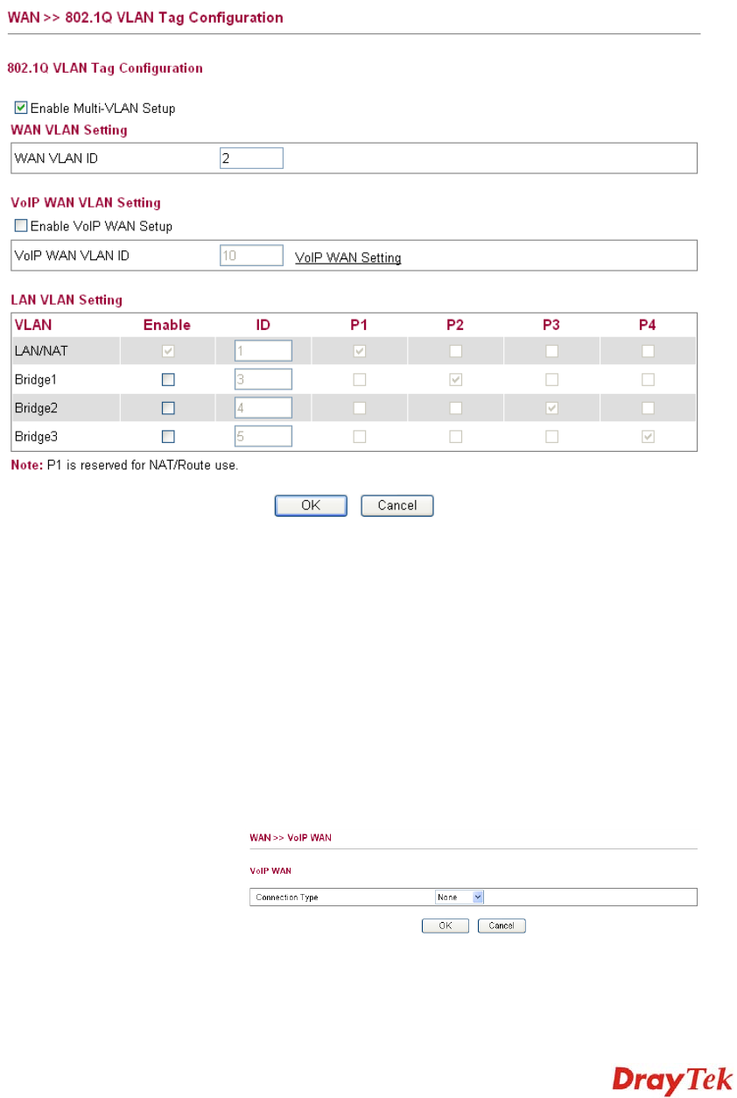
Task: Toggle Bridge1 P2 port checkbox
Action: coord(455,380)
